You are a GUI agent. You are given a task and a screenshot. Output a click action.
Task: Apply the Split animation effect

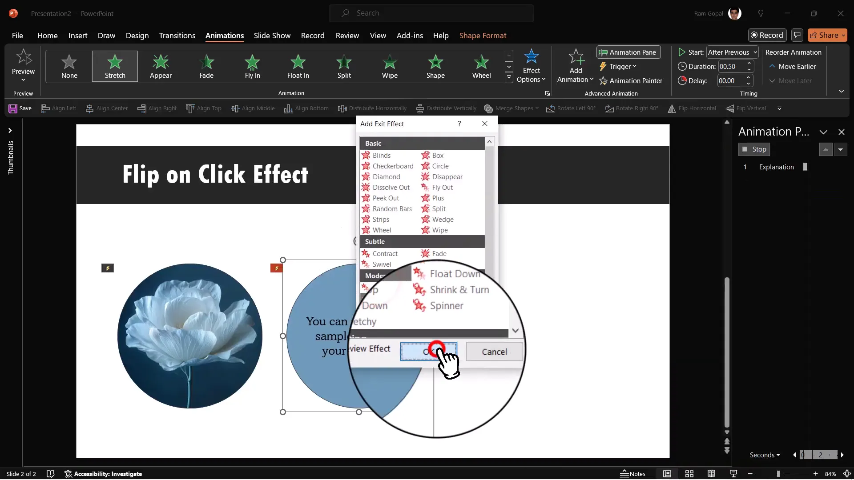344,66
